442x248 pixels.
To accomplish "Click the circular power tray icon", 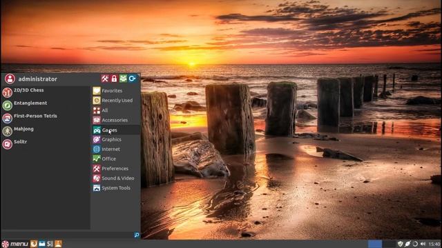I will [415, 244].
